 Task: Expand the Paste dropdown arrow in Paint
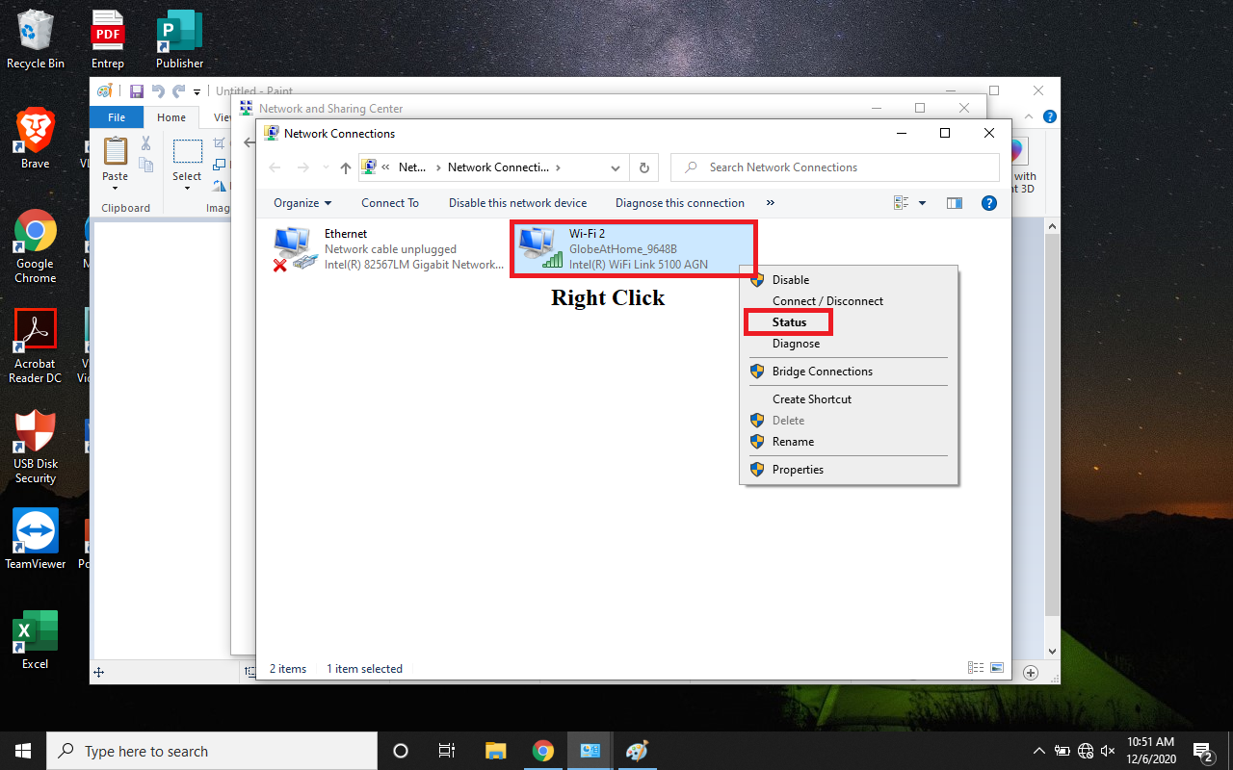[x=116, y=188]
